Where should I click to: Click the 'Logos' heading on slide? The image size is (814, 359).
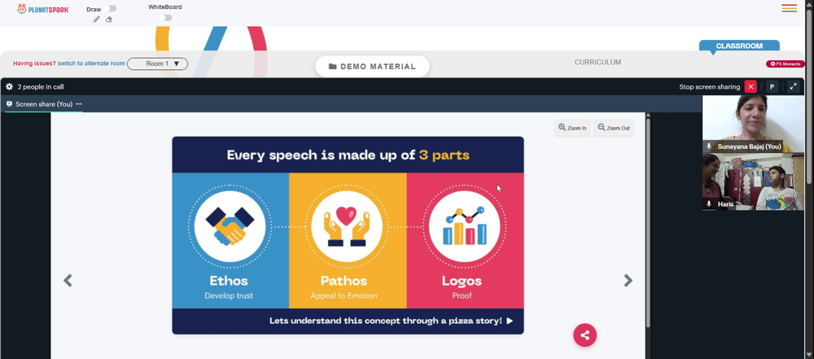tap(462, 281)
